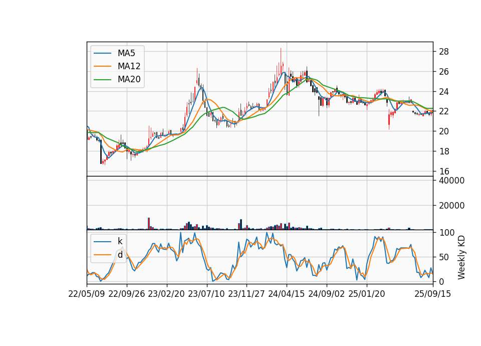Screen dimensions: 481x346
Task: Click the k legend label in KD panel
Action: (120, 241)
